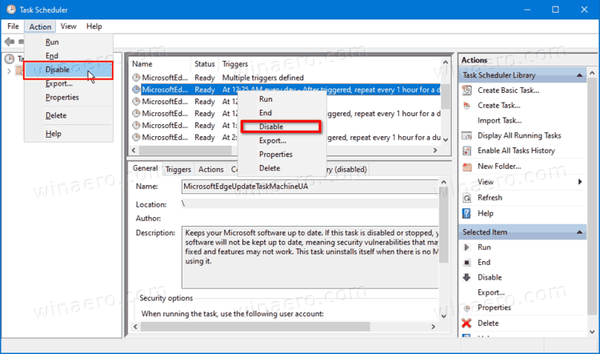Image resolution: width=600 pixels, height=354 pixels.
Task: Choose Help in the Action dropdown menu
Action: (x=69, y=134)
